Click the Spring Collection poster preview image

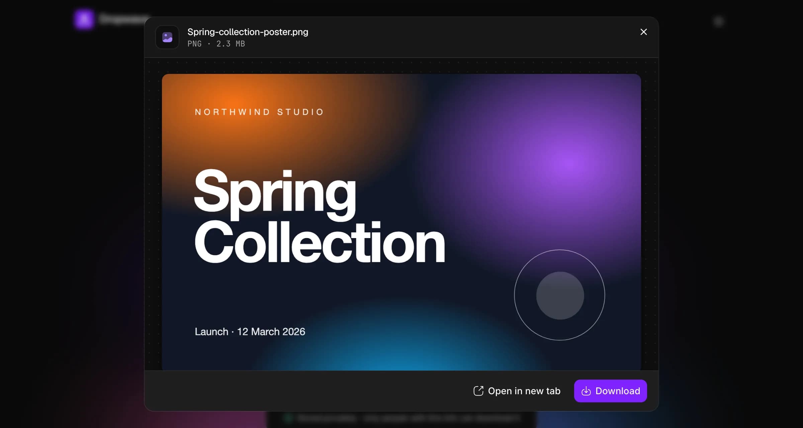point(401,222)
